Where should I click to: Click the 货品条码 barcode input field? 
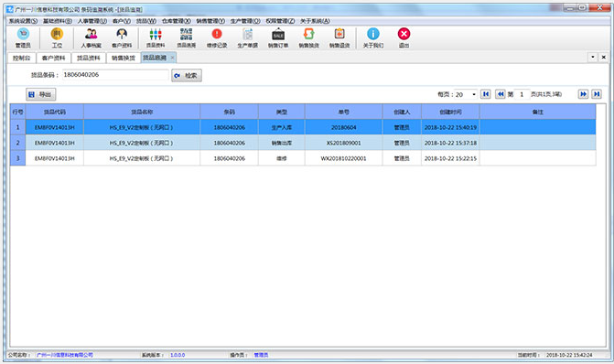pyautogui.click(x=115, y=75)
